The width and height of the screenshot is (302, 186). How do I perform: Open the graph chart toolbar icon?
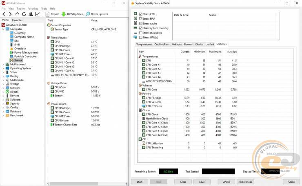pyautogui.click(x=38, y=14)
